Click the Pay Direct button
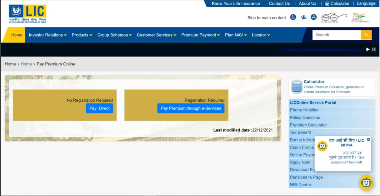The height and width of the screenshot is (196, 380). click(x=99, y=108)
